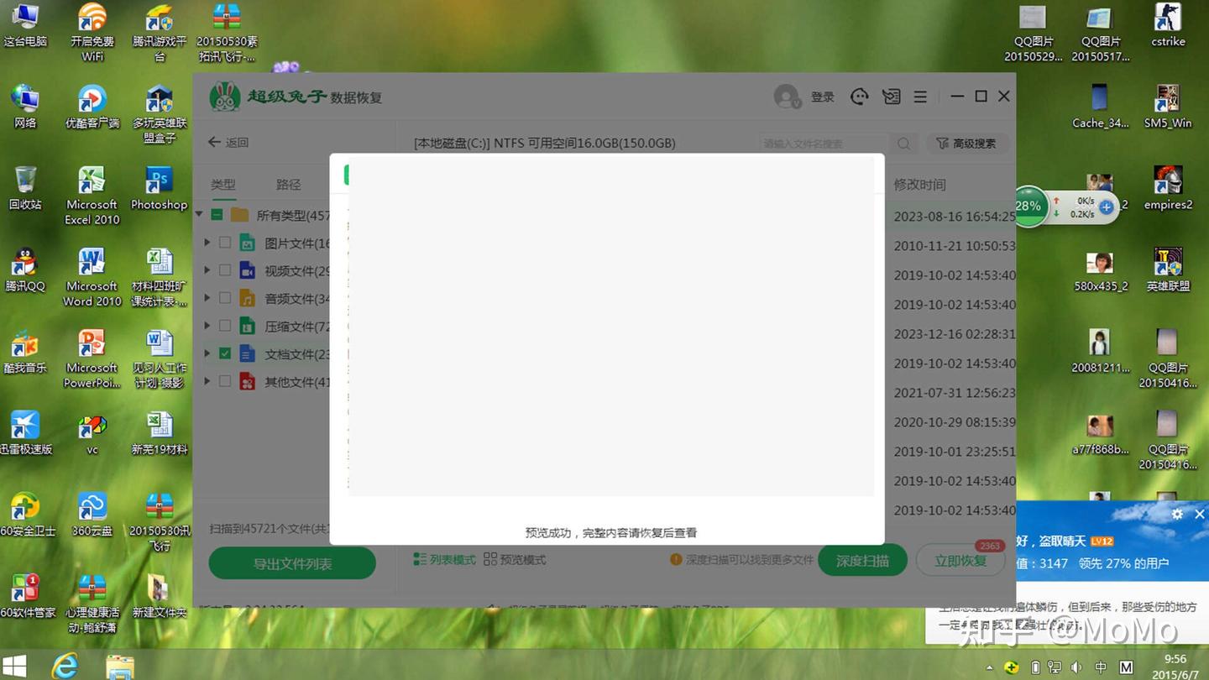Screen dimensions: 1209x680
Task: Open 迅雷极速版 desktop shortcut
Action: 25,432
